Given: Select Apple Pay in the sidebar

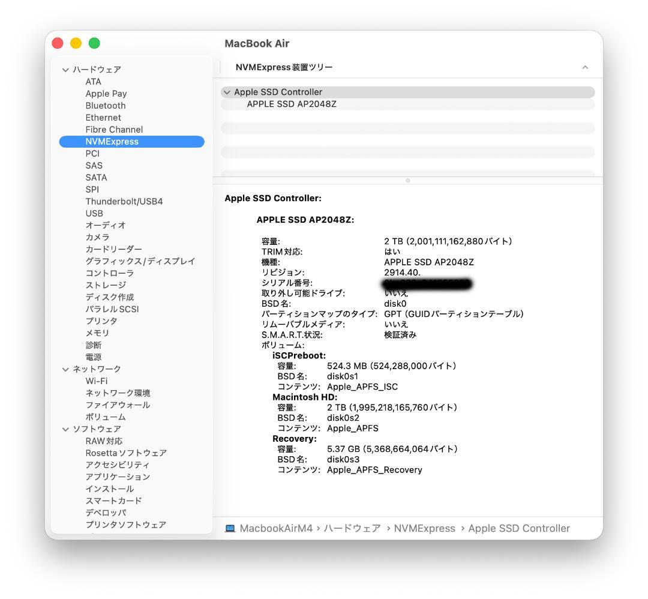Looking at the screenshot, I should pyautogui.click(x=106, y=94).
